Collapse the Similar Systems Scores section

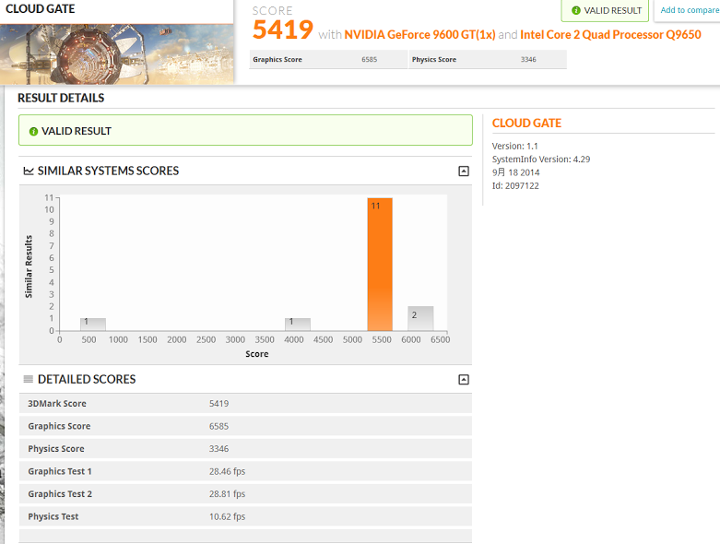tap(464, 171)
